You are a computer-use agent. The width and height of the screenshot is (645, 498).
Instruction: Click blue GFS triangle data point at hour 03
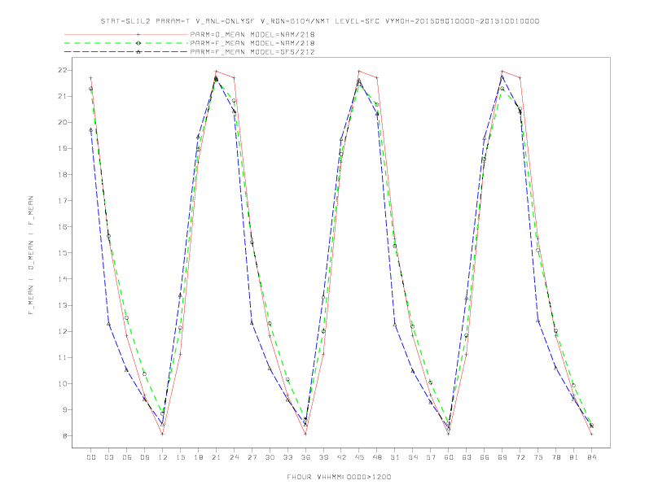108,324
